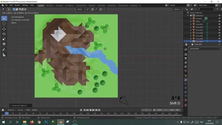Select the Measure ruler tool

click(4, 55)
